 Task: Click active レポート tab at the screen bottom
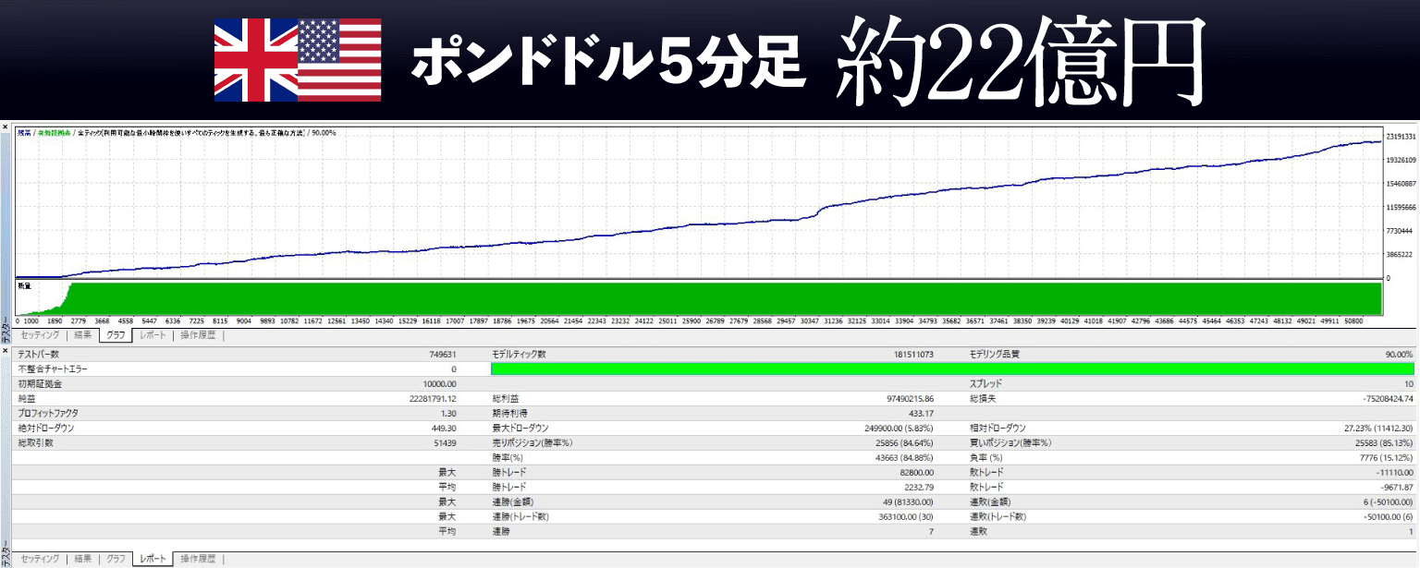click(x=153, y=559)
